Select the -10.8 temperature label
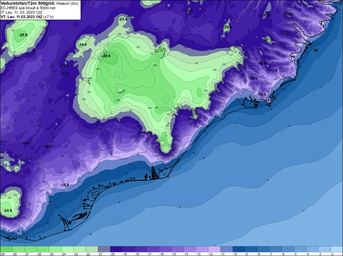Viewport: 343px width, 256px height. click(x=65, y=185)
